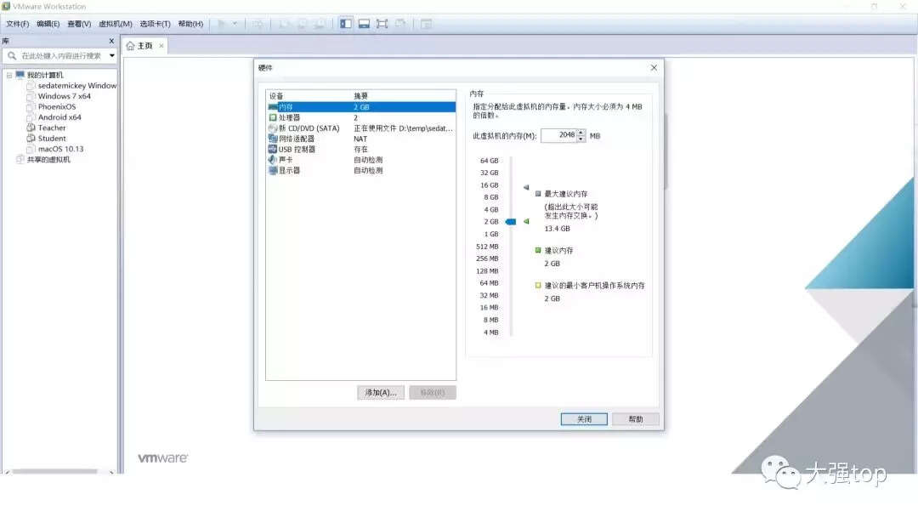
Task: Click the 4 GB slider label
Action: coord(490,210)
